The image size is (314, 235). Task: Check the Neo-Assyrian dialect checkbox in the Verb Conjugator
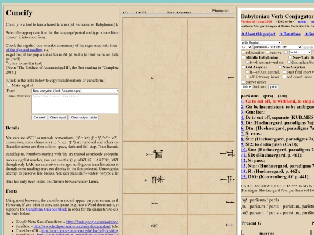pos(280,67)
